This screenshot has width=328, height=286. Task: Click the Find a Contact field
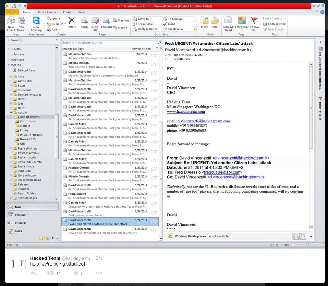click(274, 18)
